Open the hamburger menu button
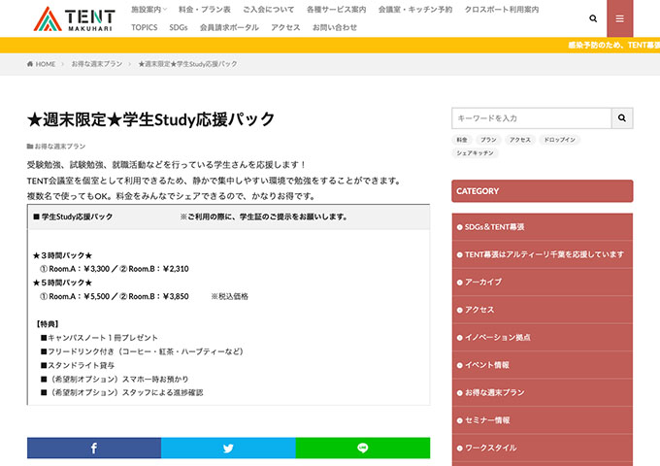This screenshot has width=660, height=466. click(619, 18)
